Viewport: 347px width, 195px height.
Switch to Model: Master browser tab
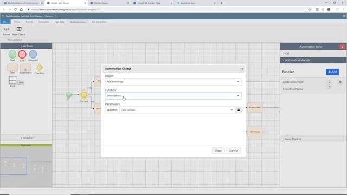tap(110, 3)
